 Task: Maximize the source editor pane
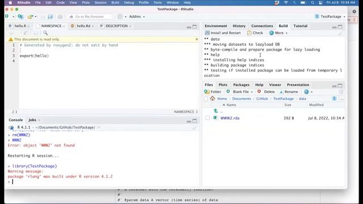point(195,27)
